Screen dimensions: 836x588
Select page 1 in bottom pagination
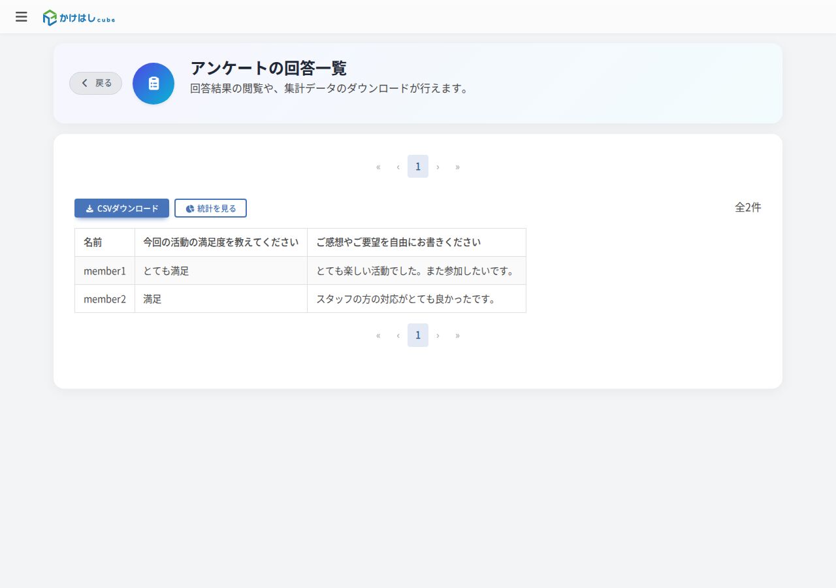pos(418,335)
